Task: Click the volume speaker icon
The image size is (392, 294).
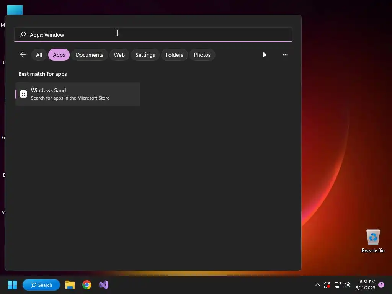Action: 347,285
